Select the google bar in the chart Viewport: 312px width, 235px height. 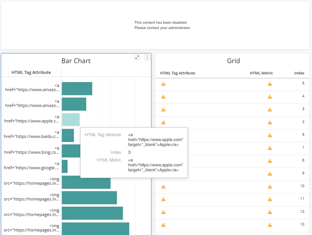(65, 166)
